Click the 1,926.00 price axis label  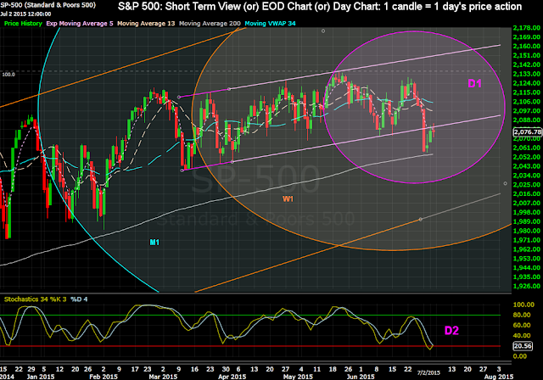point(527,286)
